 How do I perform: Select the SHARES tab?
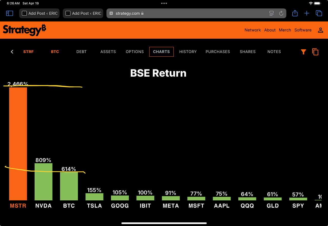point(248,52)
